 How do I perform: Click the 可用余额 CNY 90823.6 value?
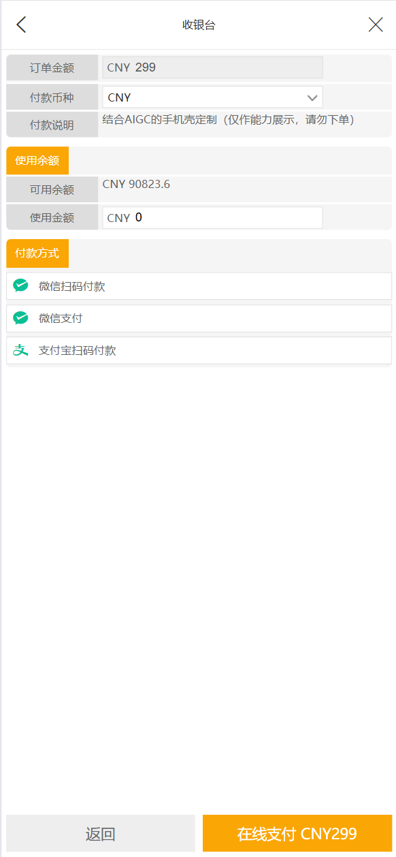point(136,184)
